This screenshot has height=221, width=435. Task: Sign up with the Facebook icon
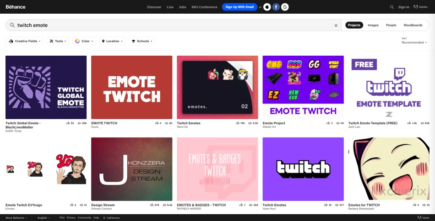pyautogui.click(x=276, y=7)
